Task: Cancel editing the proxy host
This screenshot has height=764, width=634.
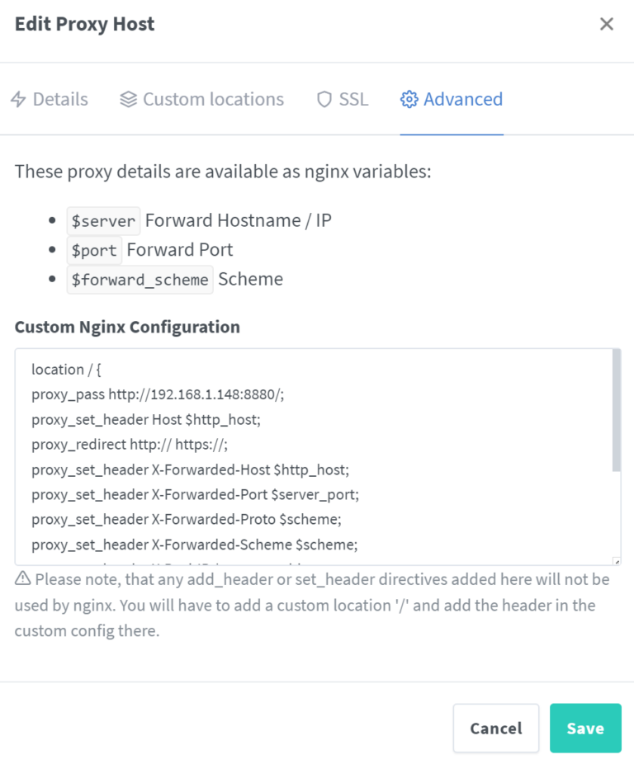Action: pos(495,728)
